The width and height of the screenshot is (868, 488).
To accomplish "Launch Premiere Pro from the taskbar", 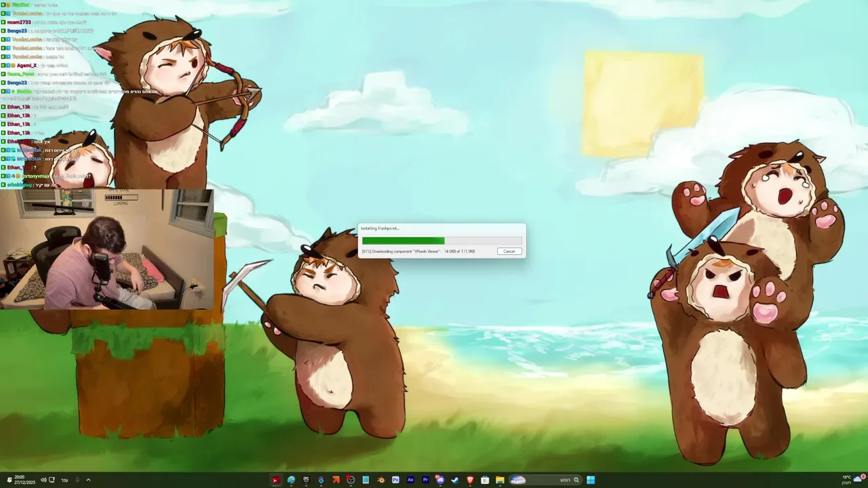I will 425,480.
